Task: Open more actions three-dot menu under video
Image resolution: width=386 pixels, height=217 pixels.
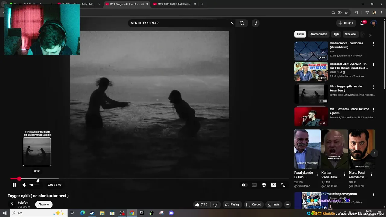Action: point(287,204)
